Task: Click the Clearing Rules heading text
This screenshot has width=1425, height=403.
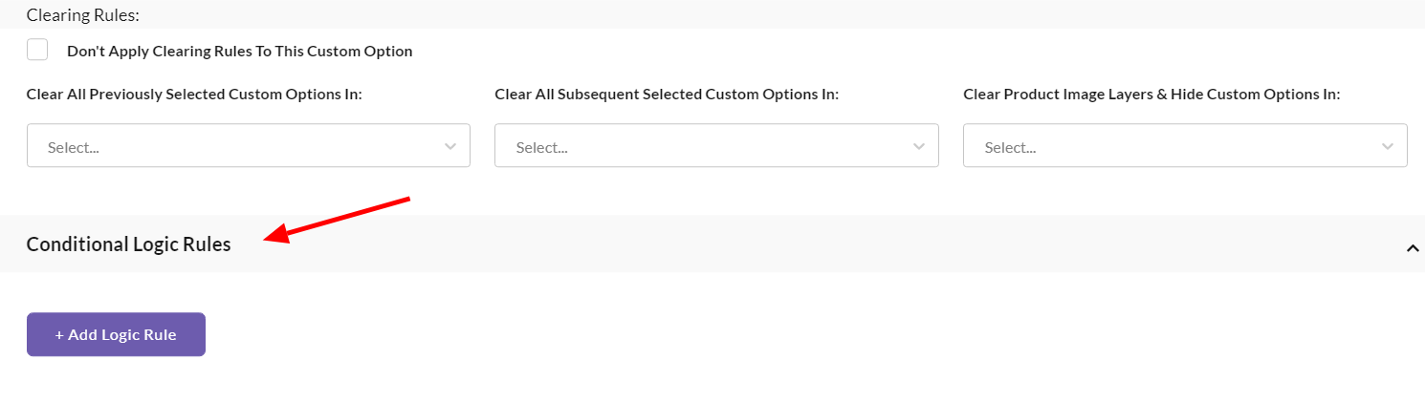Action: (83, 15)
